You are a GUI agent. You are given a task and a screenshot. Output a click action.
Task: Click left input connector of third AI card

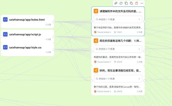(91, 81)
